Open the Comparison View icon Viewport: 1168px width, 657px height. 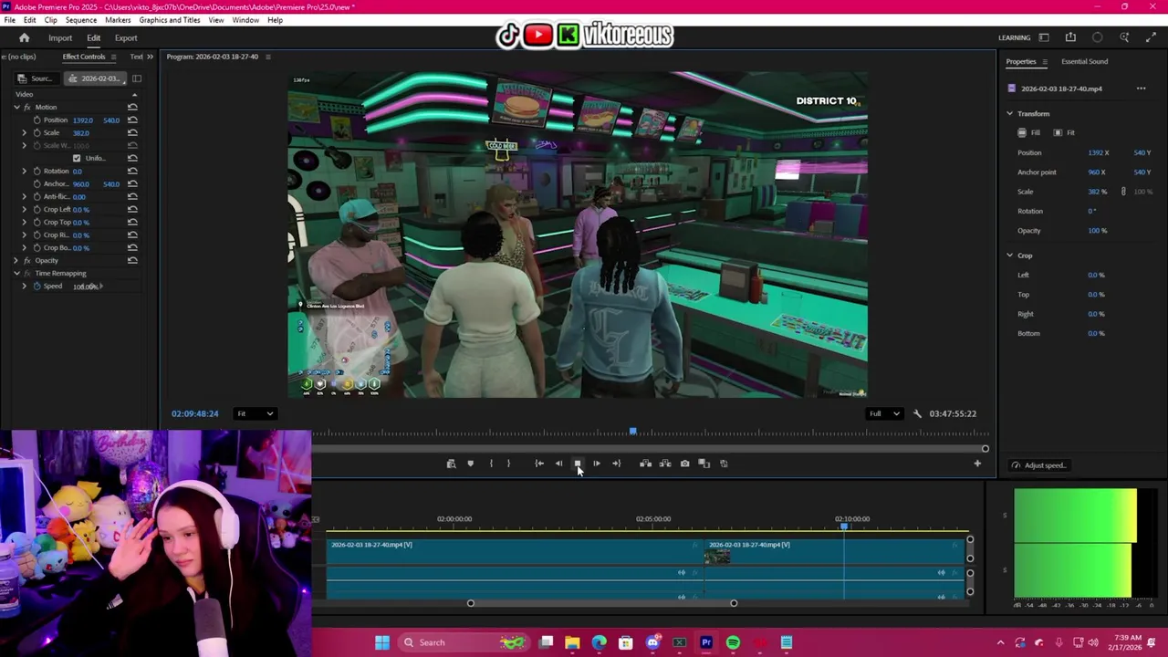[704, 464]
